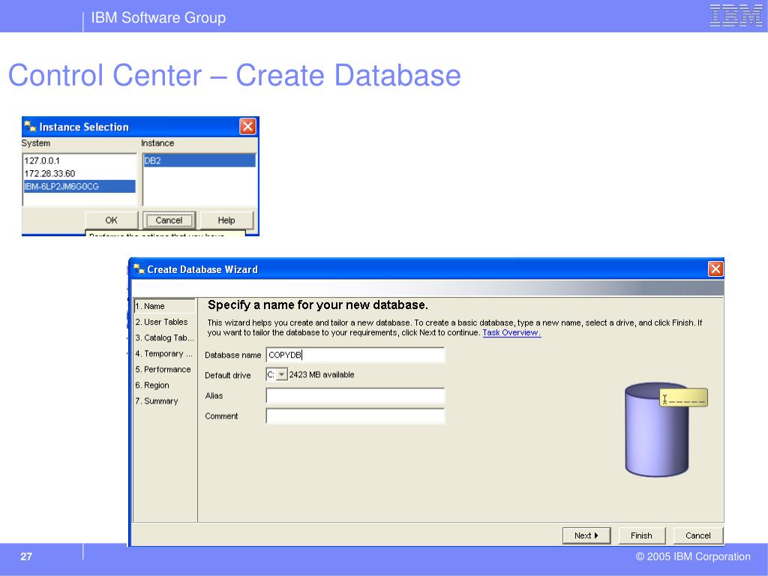768x576 pixels.
Task: Click the Database name field containing COPYDB
Action: tap(355, 355)
